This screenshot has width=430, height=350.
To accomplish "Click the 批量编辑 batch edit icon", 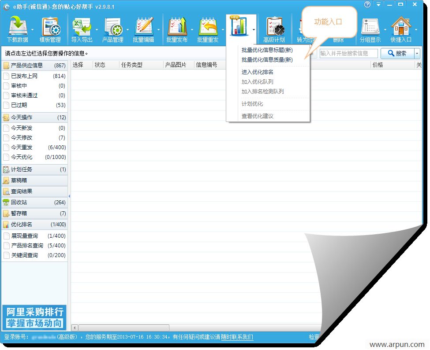I will pyautogui.click(x=143, y=26).
